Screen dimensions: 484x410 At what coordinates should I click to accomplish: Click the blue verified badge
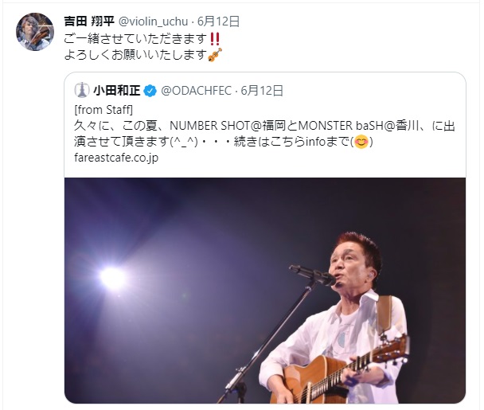150,91
